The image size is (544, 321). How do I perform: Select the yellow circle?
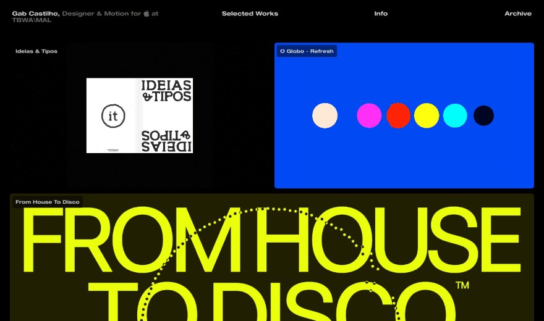point(427,115)
